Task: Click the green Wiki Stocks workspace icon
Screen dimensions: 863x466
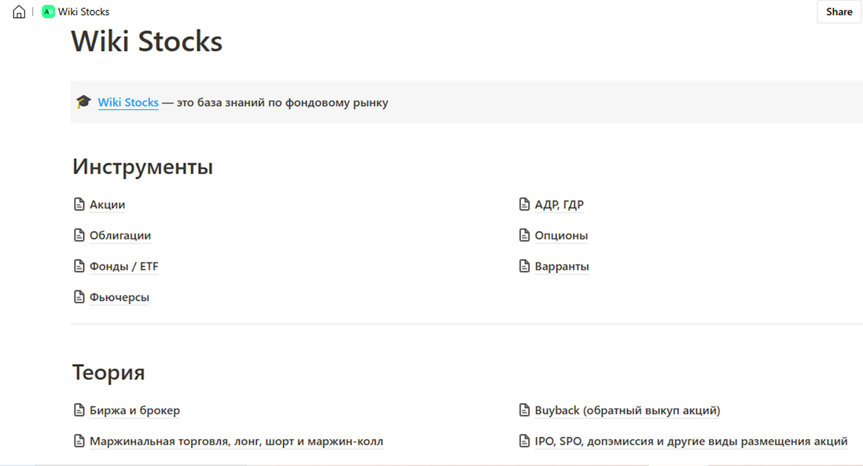Action: [48, 12]
